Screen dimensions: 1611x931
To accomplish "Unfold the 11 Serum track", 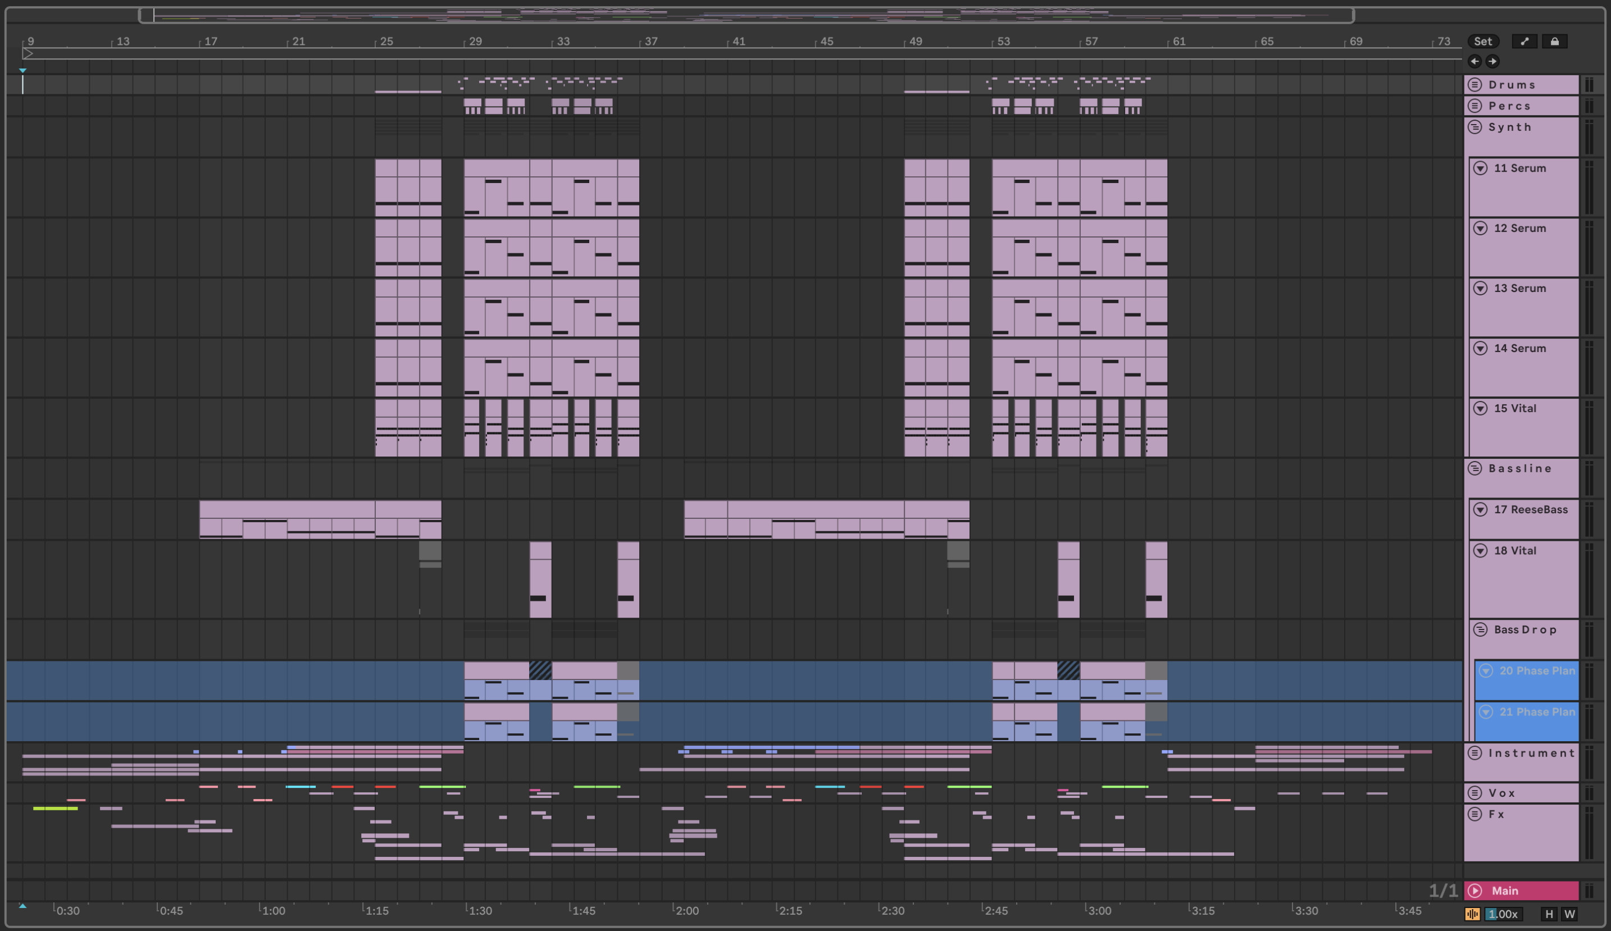I will (x=1481, y=168).
